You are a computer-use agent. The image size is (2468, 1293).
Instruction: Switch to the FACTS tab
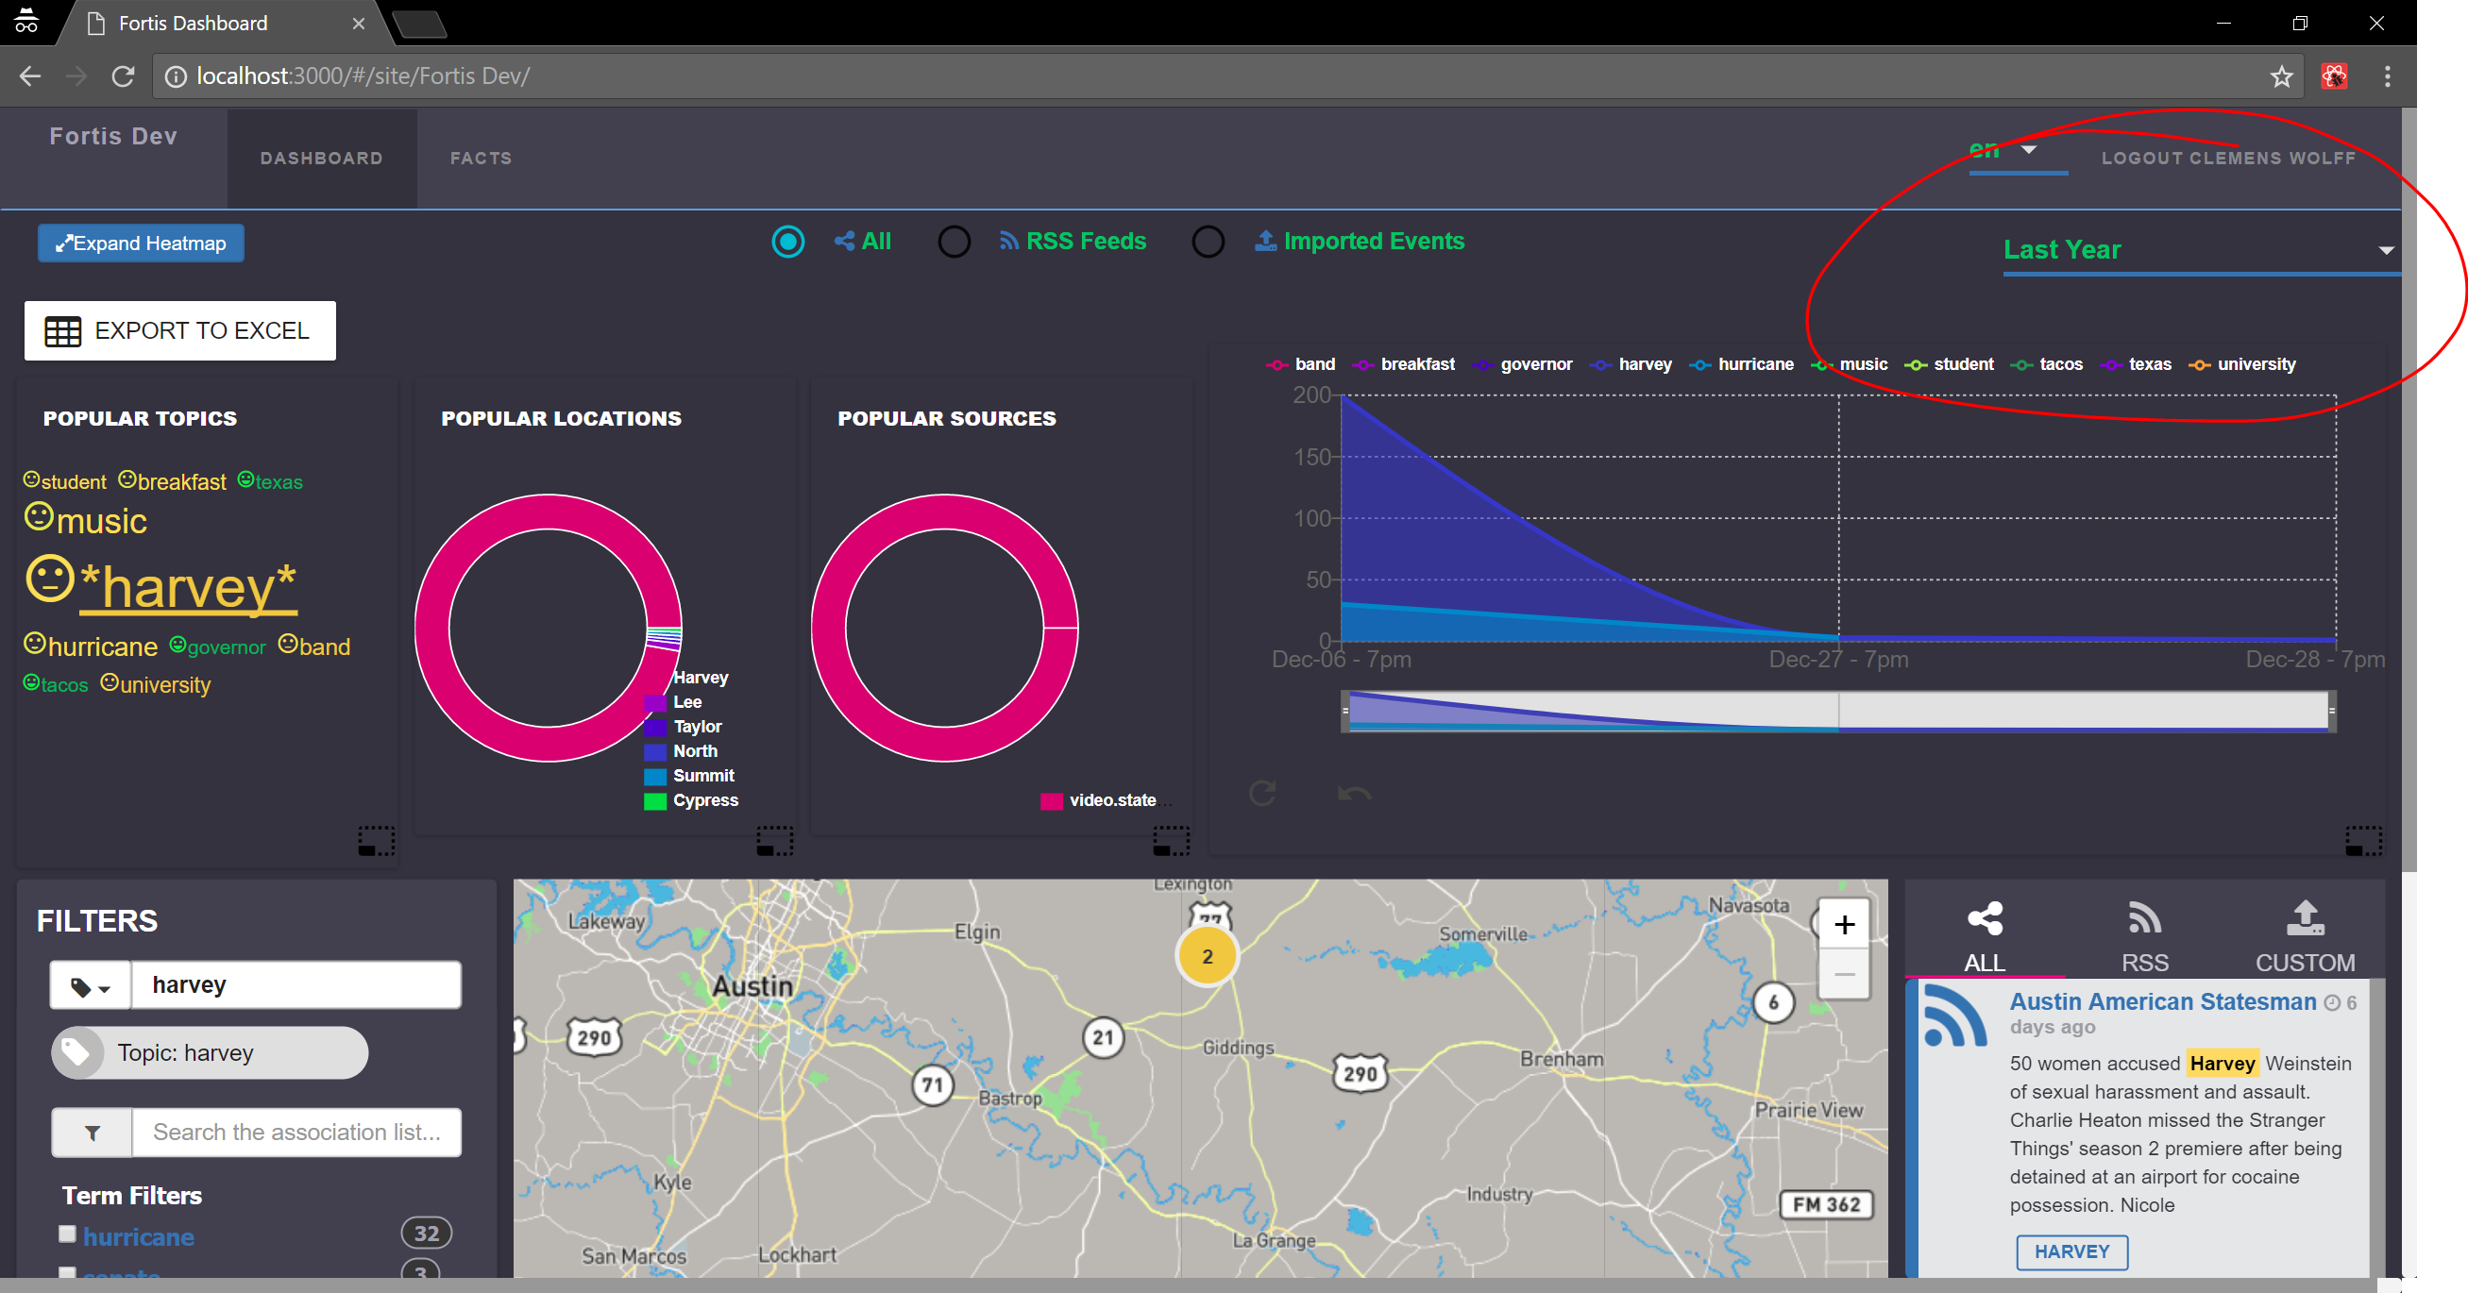pyautogui.click(x=481, y=158)
